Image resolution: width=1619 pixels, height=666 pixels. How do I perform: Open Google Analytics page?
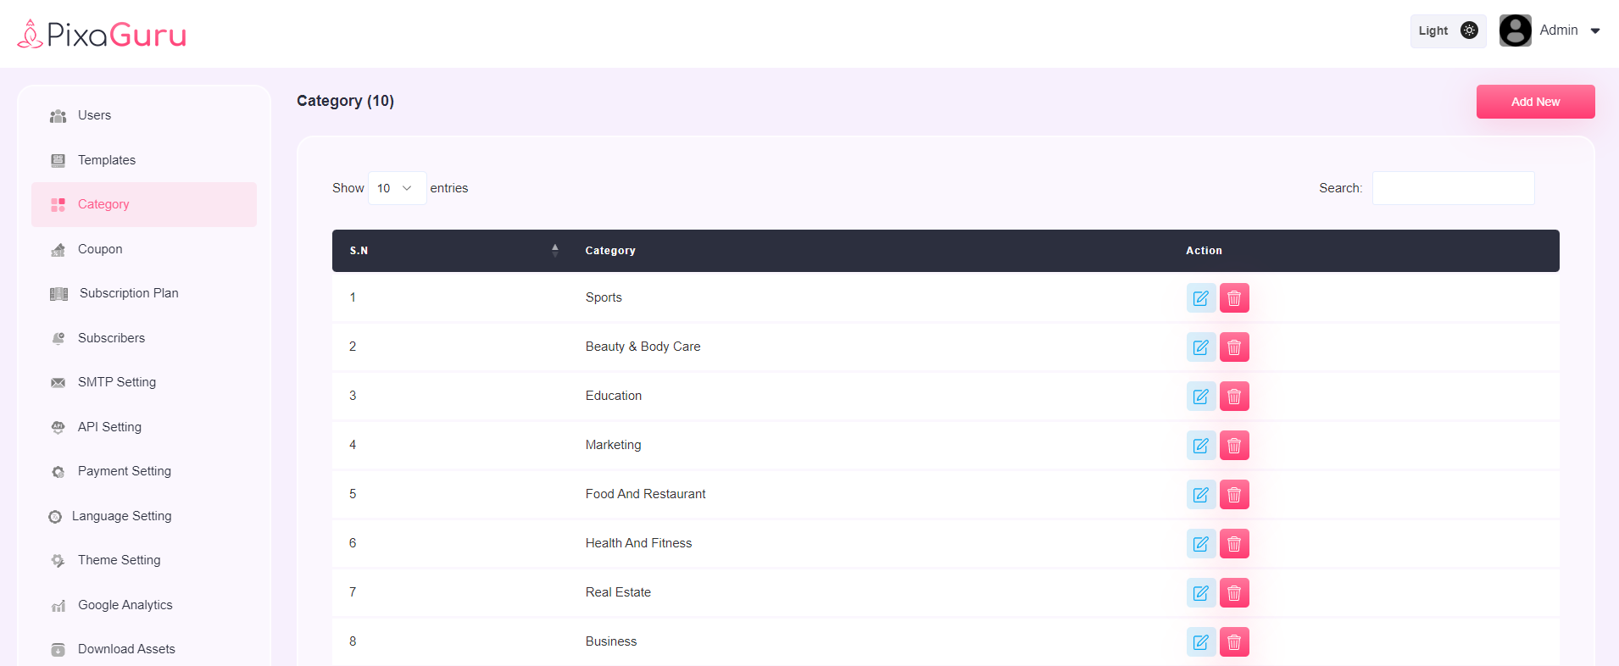coord(144,605)
